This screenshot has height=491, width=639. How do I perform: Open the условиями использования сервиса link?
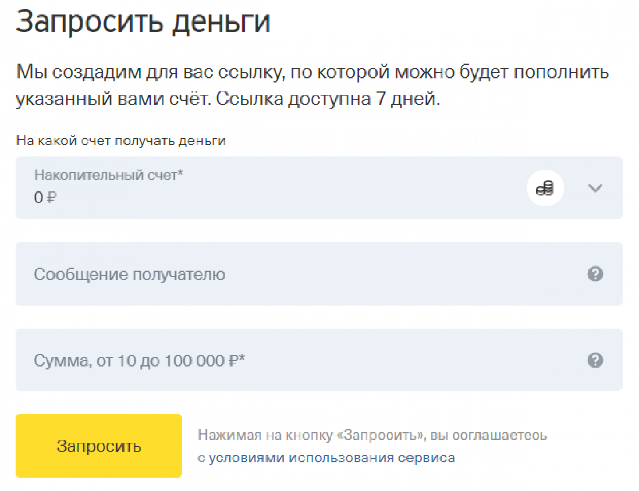331,458
